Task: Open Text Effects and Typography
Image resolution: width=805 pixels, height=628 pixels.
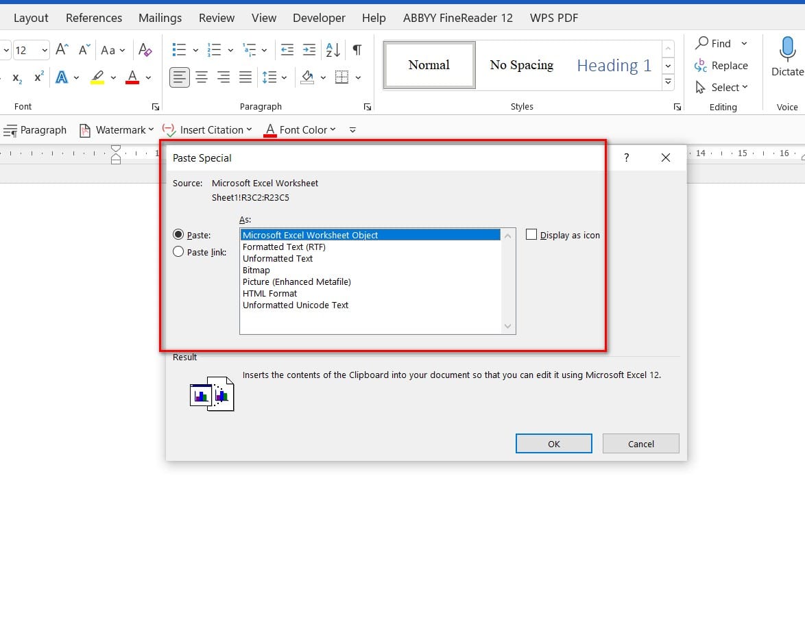Action: (62, 77)
